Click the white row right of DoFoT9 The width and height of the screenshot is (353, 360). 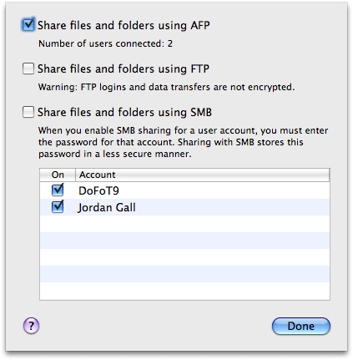[x=224, y=190]
